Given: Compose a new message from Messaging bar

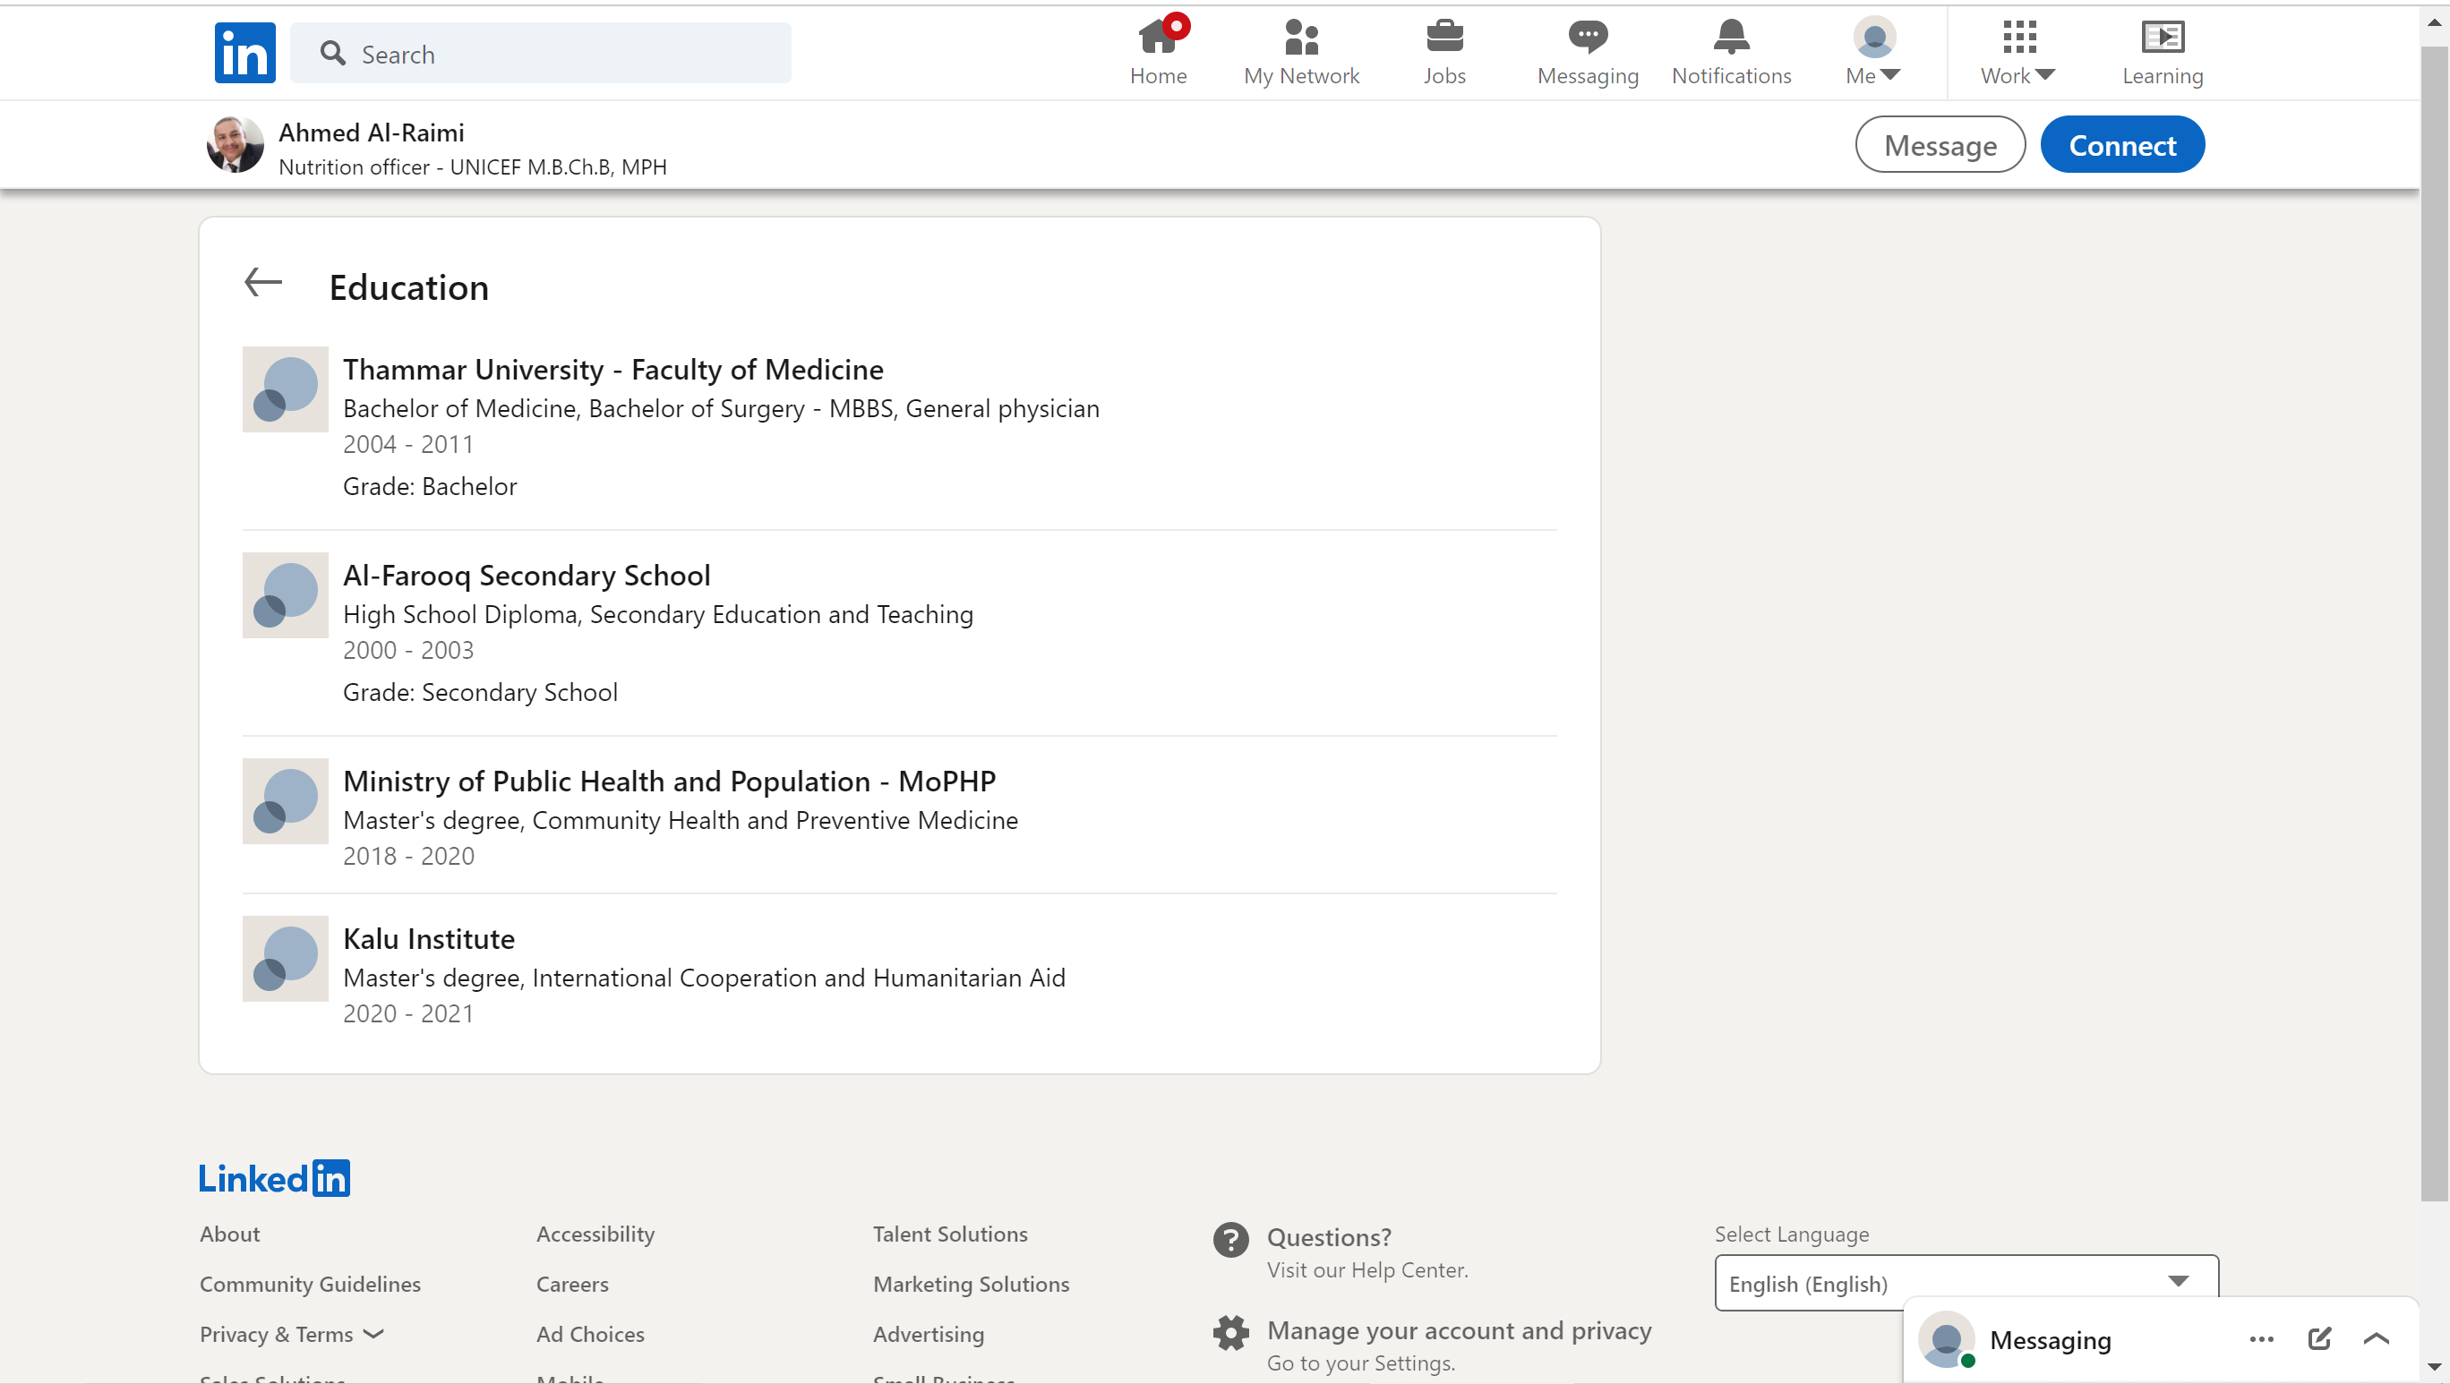Looking at the screenshot, I should [x=2318, y=1339].
